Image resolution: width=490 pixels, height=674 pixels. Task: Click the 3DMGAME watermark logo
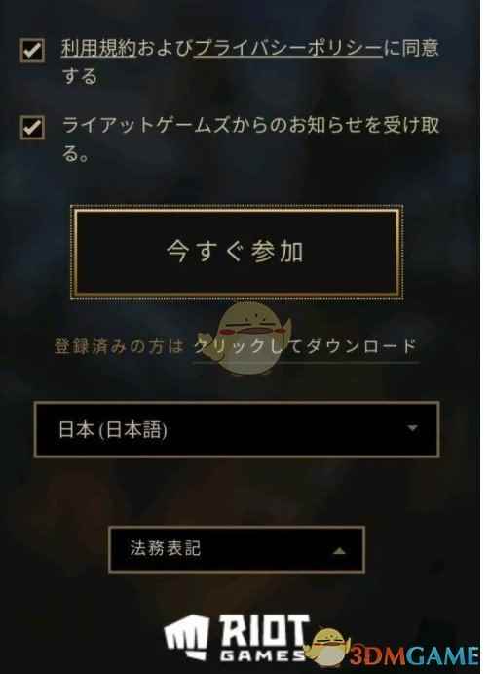[414, 655]
